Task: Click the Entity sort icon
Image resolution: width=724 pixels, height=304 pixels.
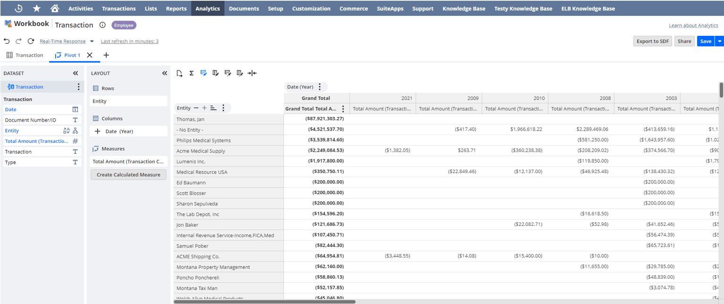Action: pyautogui.click(x=213, y=108)
